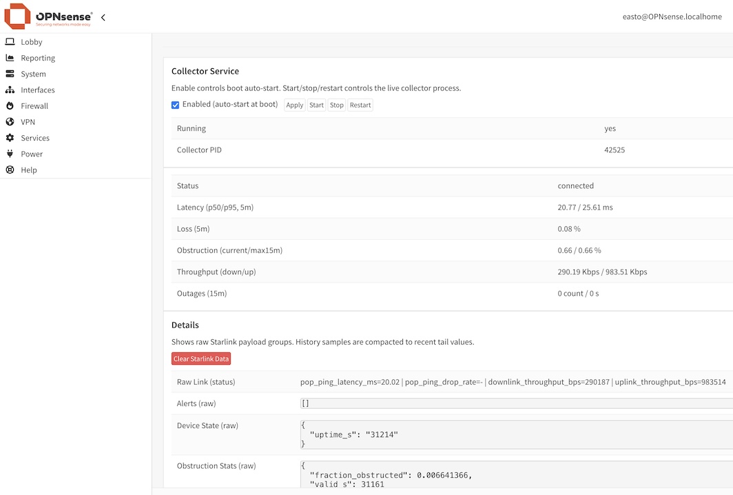Select throughput value 290.19 Kbps / 983.51 Kbps
733x495 pixels.
point(602,272)
